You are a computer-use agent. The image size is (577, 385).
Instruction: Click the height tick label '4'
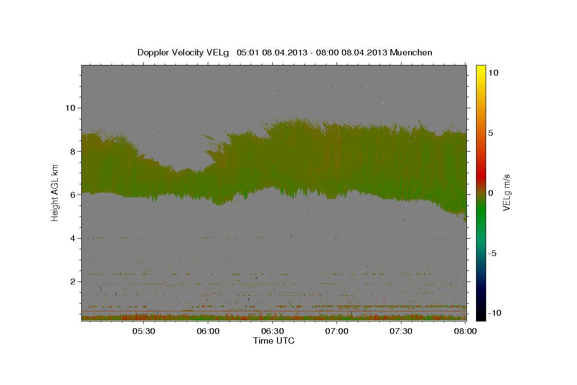pos(72,238)
